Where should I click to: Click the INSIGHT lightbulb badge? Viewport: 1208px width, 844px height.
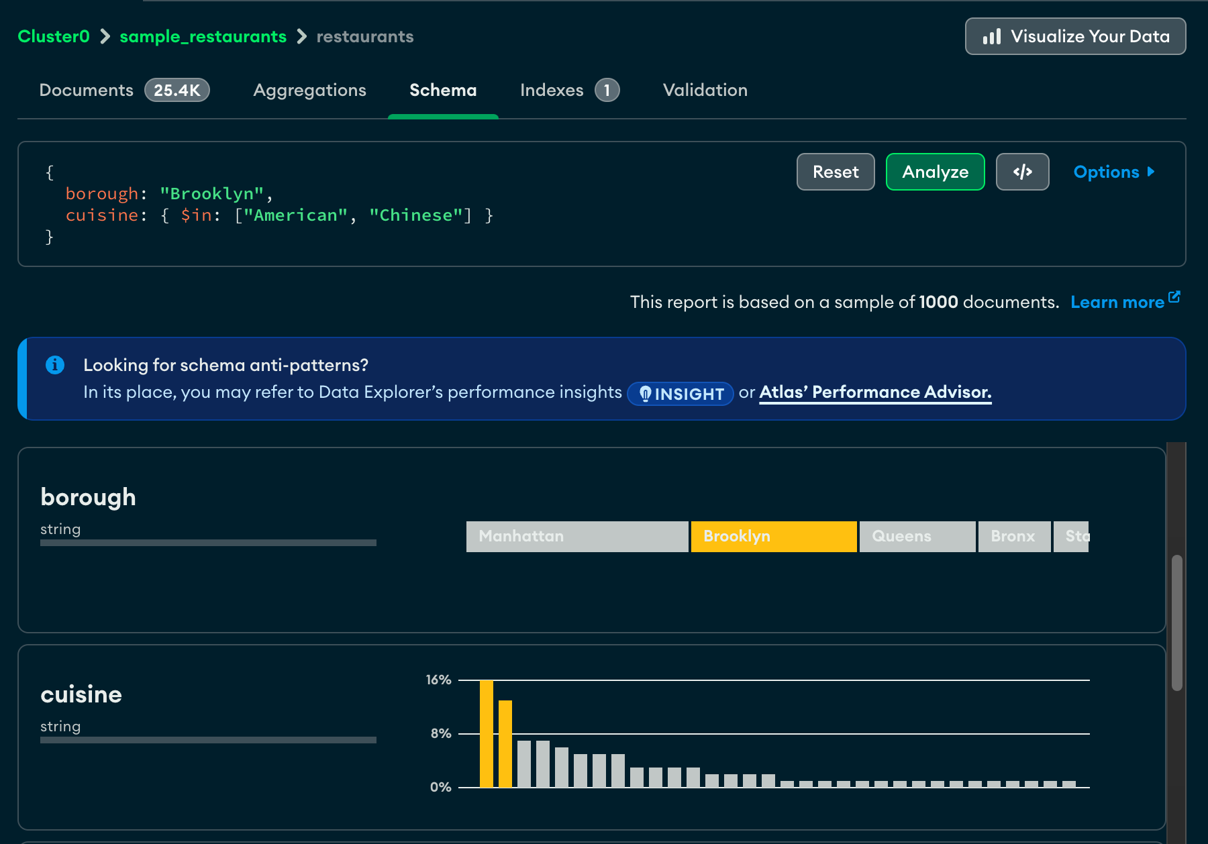coord(680,394)
